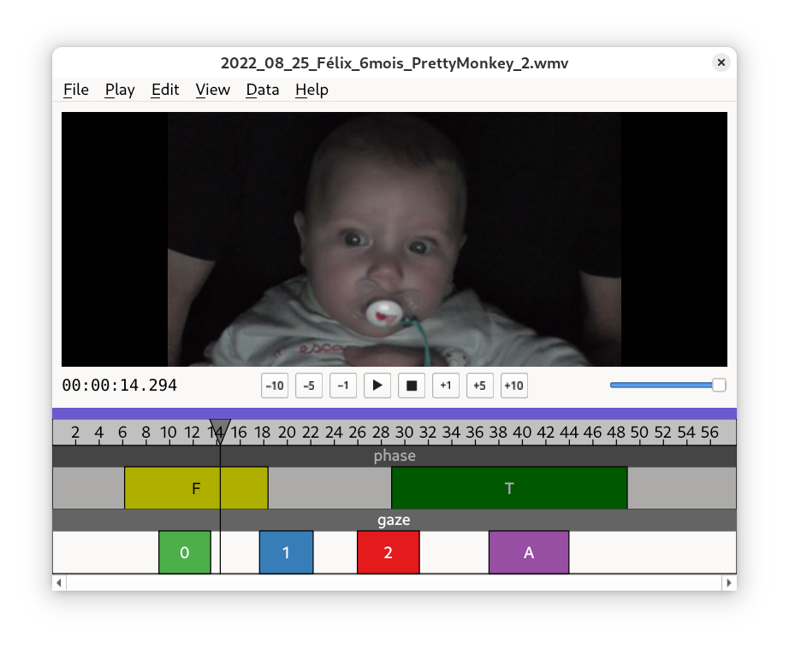Image resolution: width=789 pixels, height=648 pixels.
Task: Click the scrollbar left arrow
Action: point(59,583)
